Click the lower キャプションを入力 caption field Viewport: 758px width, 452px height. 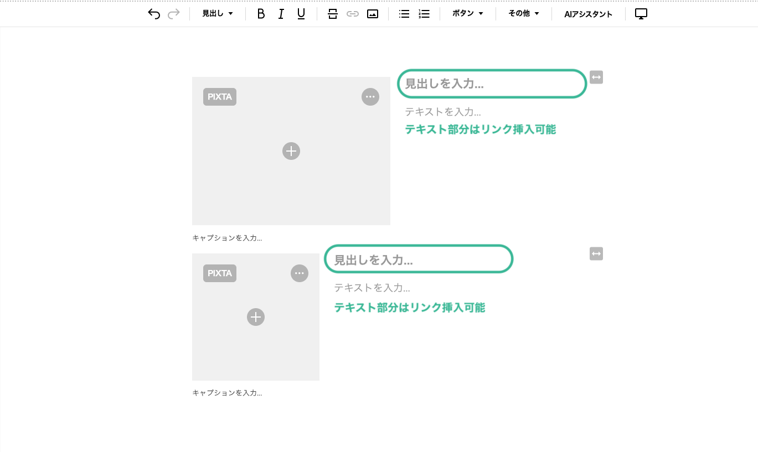coord(227,393)
